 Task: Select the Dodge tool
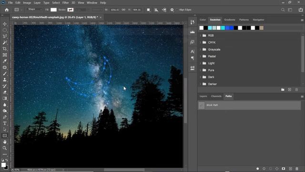pyautogui.click(x=5, y=111)
